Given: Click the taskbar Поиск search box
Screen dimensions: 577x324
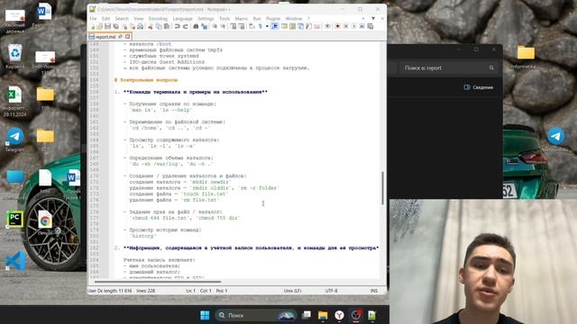Looking at the screenshot, I should point(256,315).
